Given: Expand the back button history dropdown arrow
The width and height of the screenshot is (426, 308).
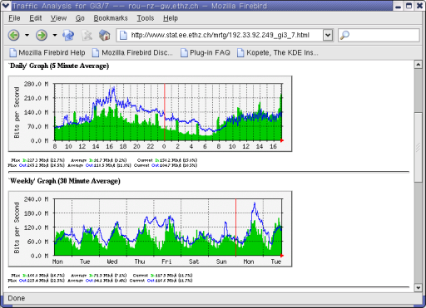Looking at the screenshot, I should click(x=27, y=35).
